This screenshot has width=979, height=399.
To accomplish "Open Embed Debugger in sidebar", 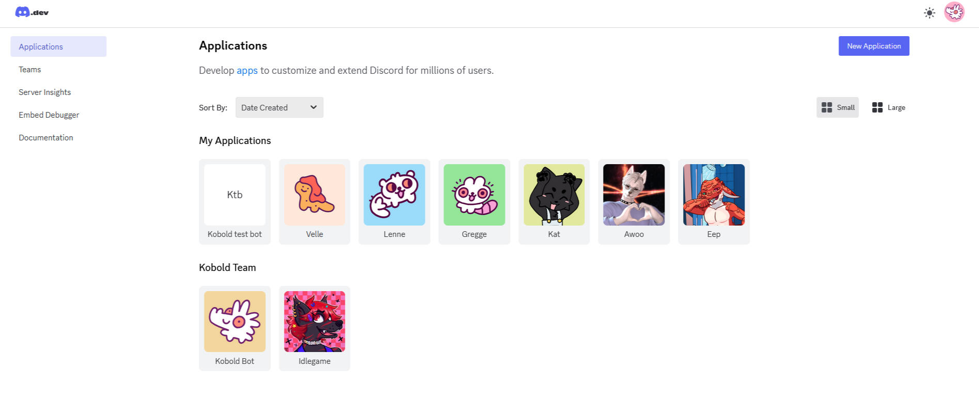I will tap(49, 115).
